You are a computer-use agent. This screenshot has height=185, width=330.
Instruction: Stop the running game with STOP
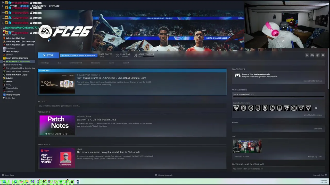[48, 55]
